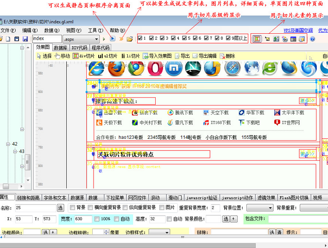Click the small green run arrow
The height and width of the screenshot is (248, 328).
click(x=104, y=39)
